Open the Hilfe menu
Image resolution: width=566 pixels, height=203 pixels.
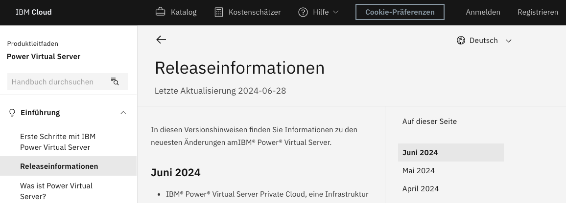click(x=318, y=12)
